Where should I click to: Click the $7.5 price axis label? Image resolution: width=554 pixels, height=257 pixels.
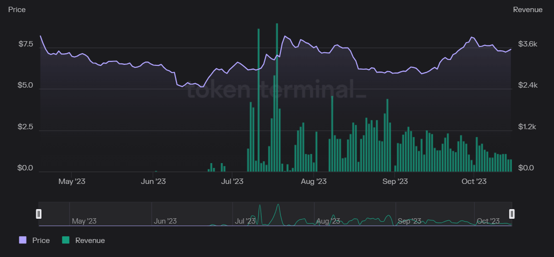pos(26,45)
